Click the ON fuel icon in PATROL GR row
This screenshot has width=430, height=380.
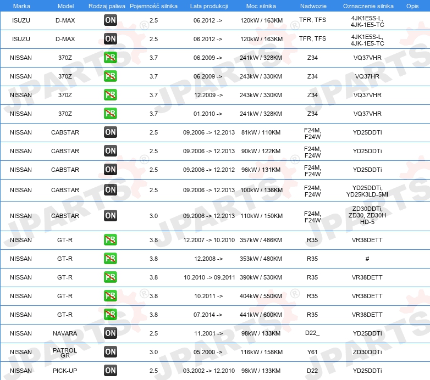(110, 352)
